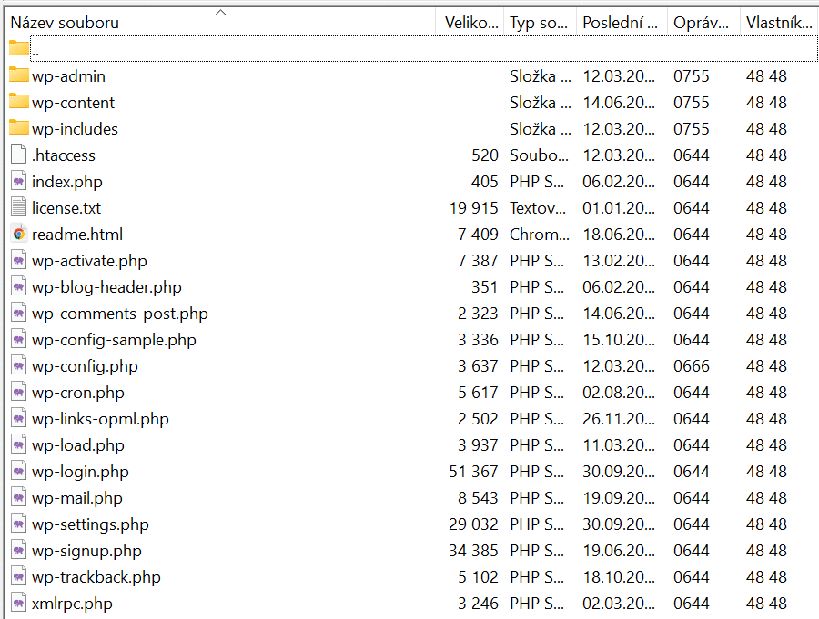Click the wp-trackback.php file icon
The height and width of the screenshot is (619, 819).
[19, 576]
